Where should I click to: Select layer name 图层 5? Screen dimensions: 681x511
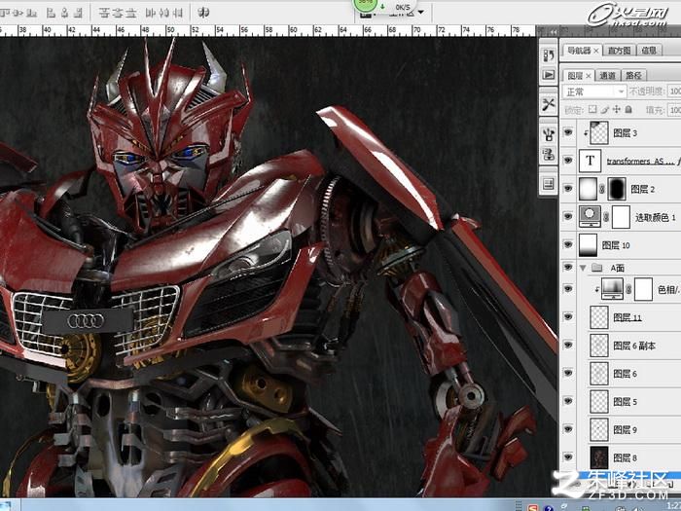coord(625,402)
